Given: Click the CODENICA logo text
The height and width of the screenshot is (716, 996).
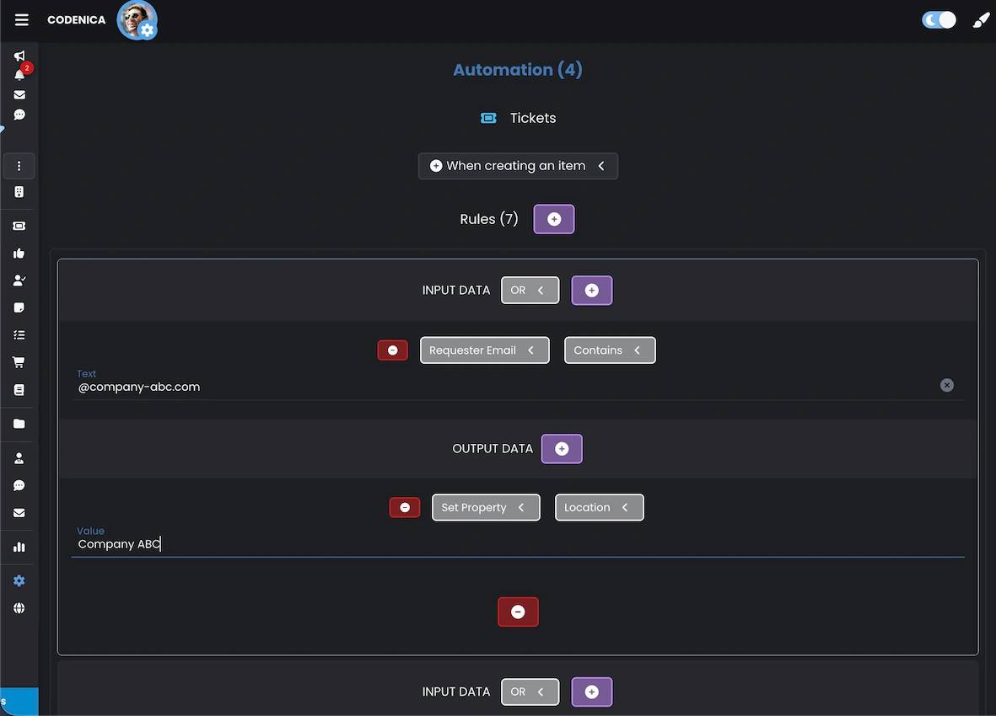Looking at the screenshot, I should (76, 19).
